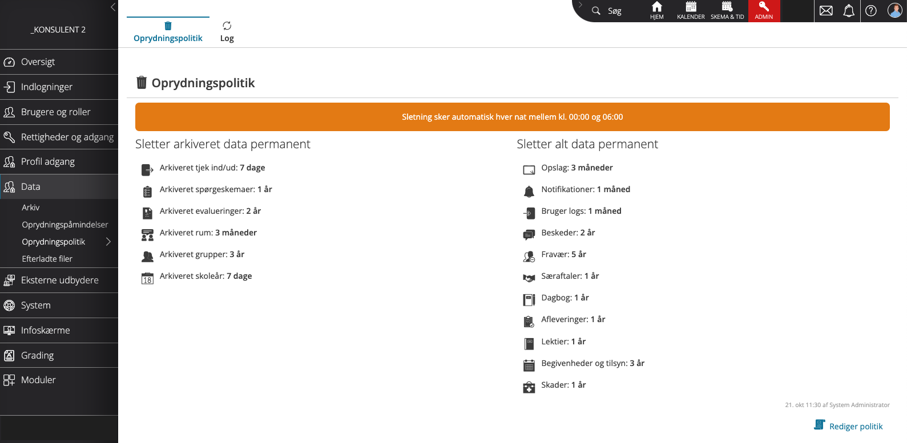Click 'Bruger logs: 1 måned' text
The height and width of the screenshot is (443, 907).
pos(581,211)
